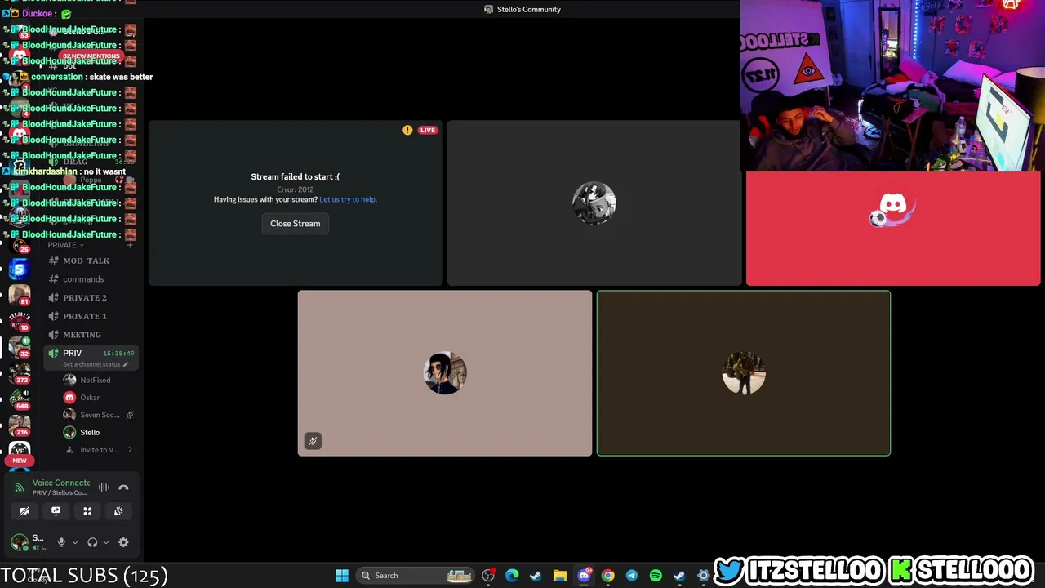
Task: Open the server with 272 notifications
Action: pyautogui.click(x=20, y=372)
